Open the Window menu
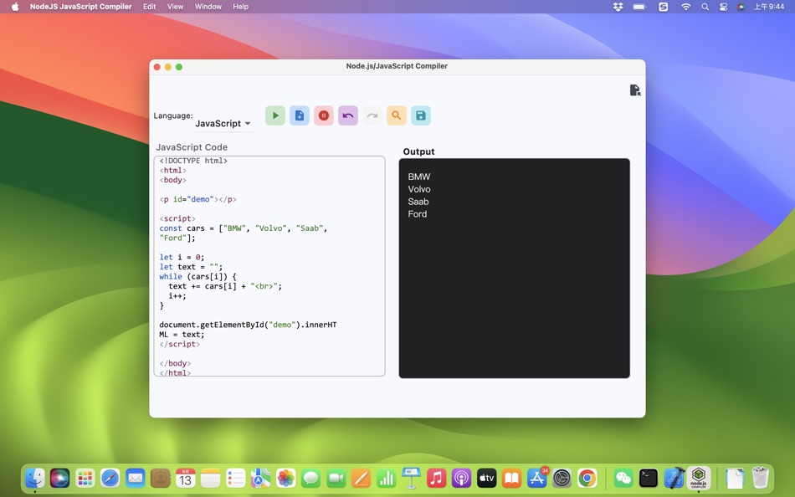Image resolution: width=795 pixels, height=497 pixels. [208, 7]
